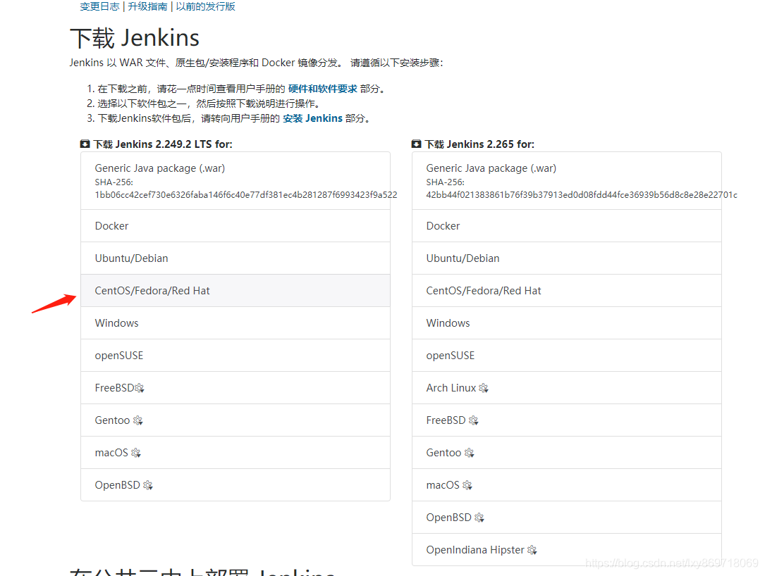Click the gear icon beside OpenBSD in LTS list

(148, 485)
